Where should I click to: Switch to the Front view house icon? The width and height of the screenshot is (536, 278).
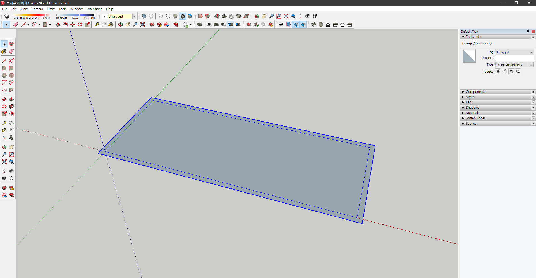tap(328, 25)
